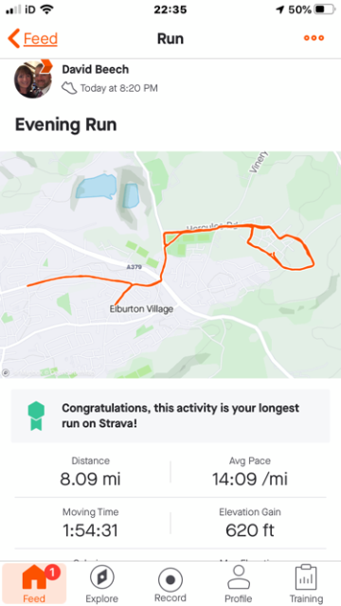Tap the Feed back chevron arrow
This screenshot has width=341, height=606.
point(13,38)
